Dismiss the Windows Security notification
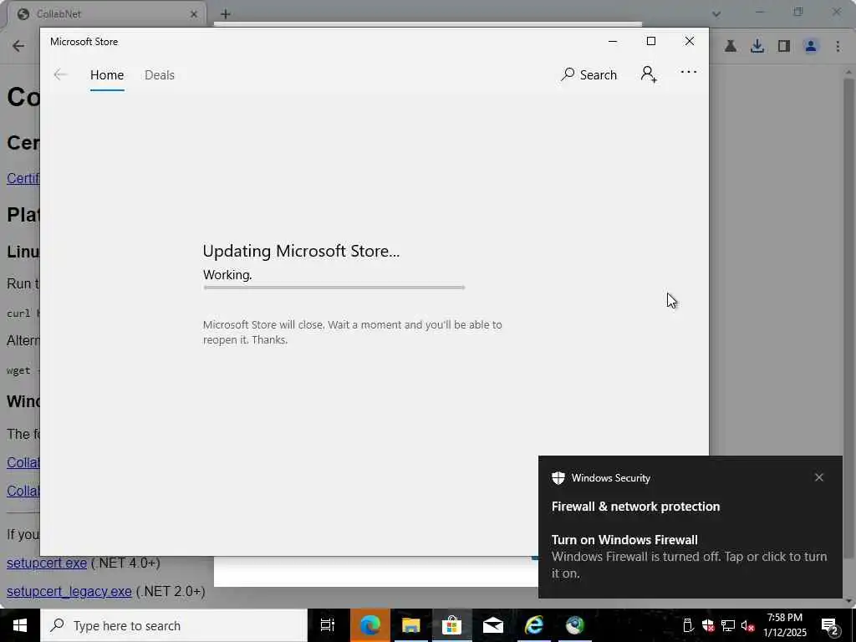The image size is (856, 642). [x=819, y=477]
